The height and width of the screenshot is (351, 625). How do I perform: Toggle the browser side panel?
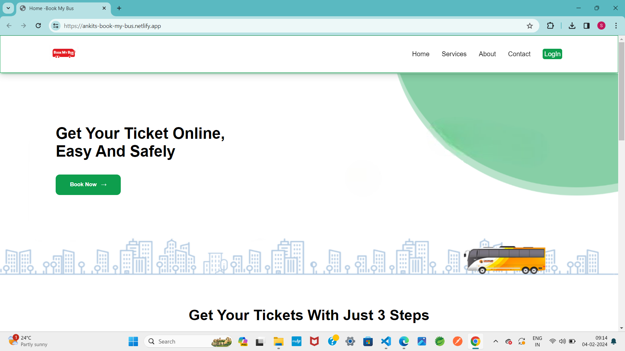click(x=587, y=26)
